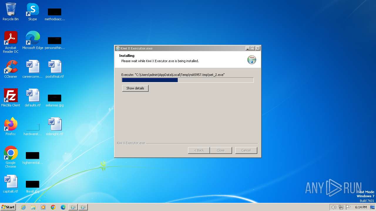Open Action Center flag icon

(348, 207)
